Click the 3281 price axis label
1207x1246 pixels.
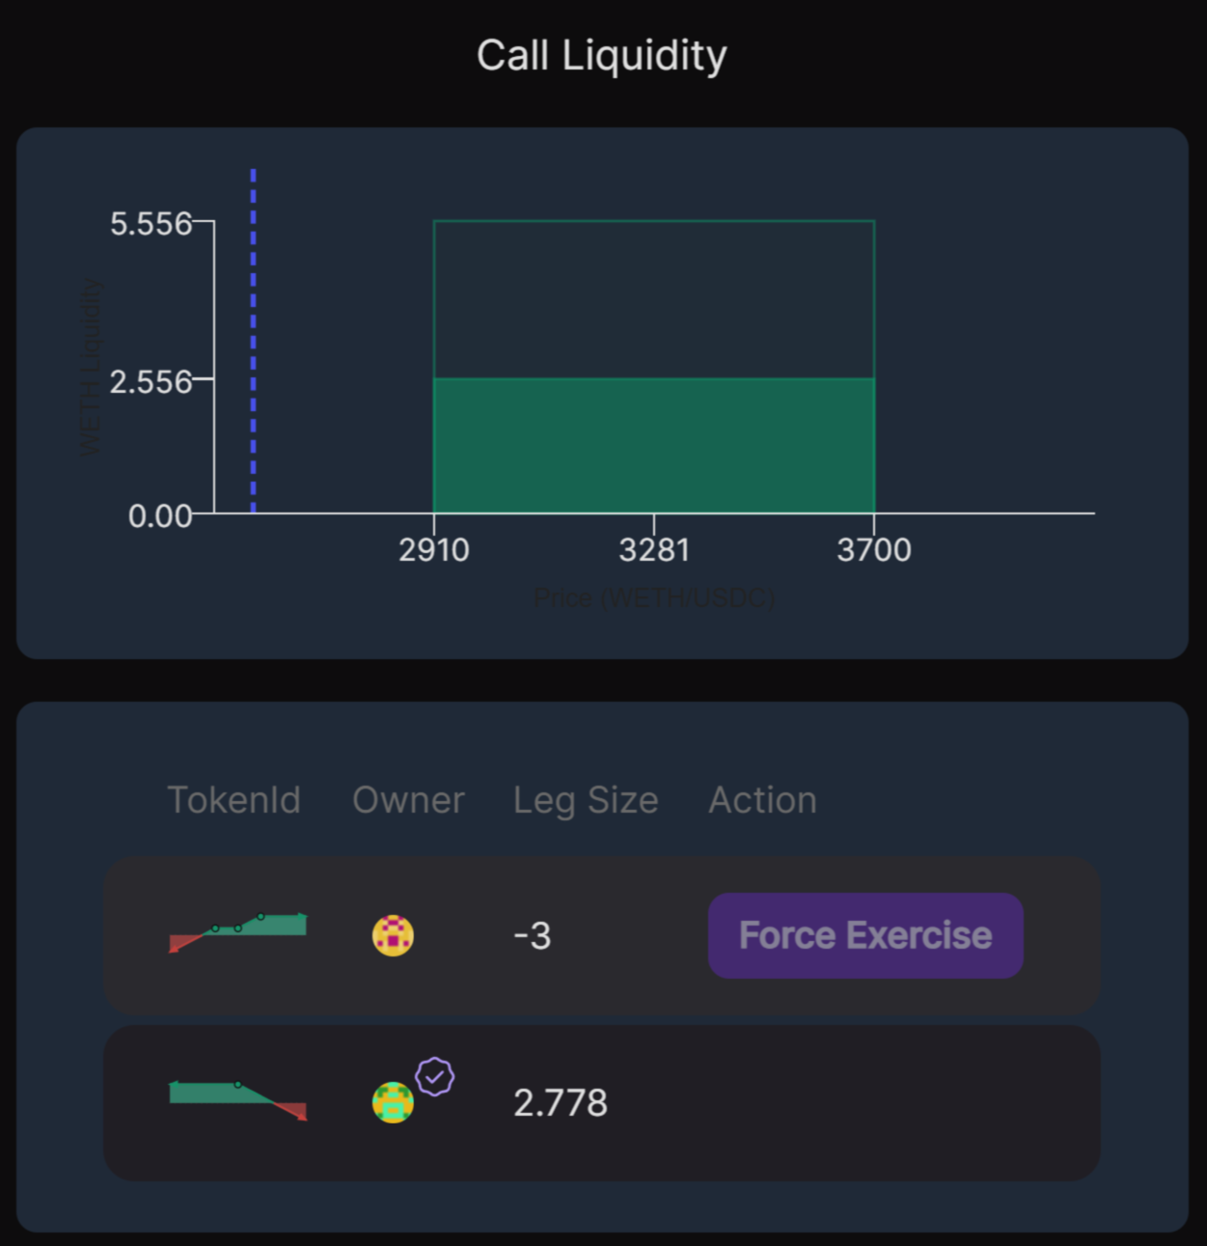pos(654,550)
